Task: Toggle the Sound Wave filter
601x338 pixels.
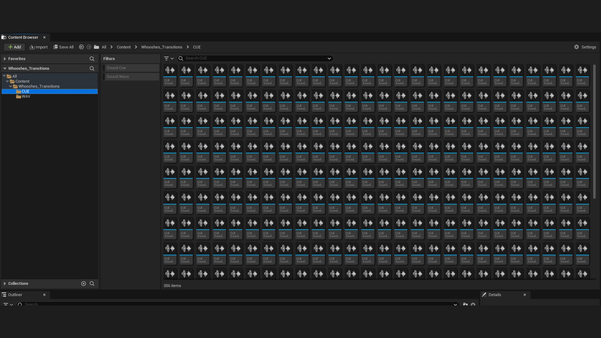Action: 131,77
